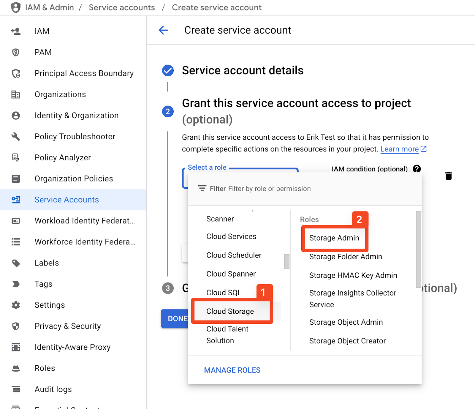Click the step 1 completed checkmark
The width and height of the screenshot is (475, 409).
168,70
